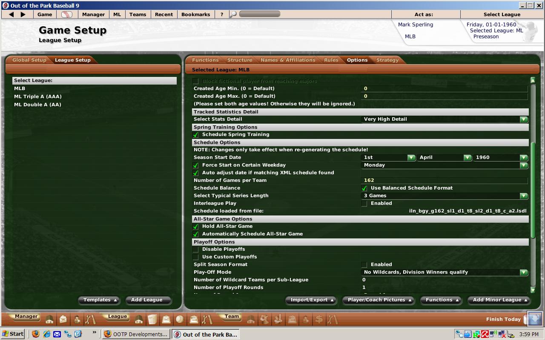The width and height of the screenshot is (545, 340).
Task: Click the Add League button
Action: point(146,300)
